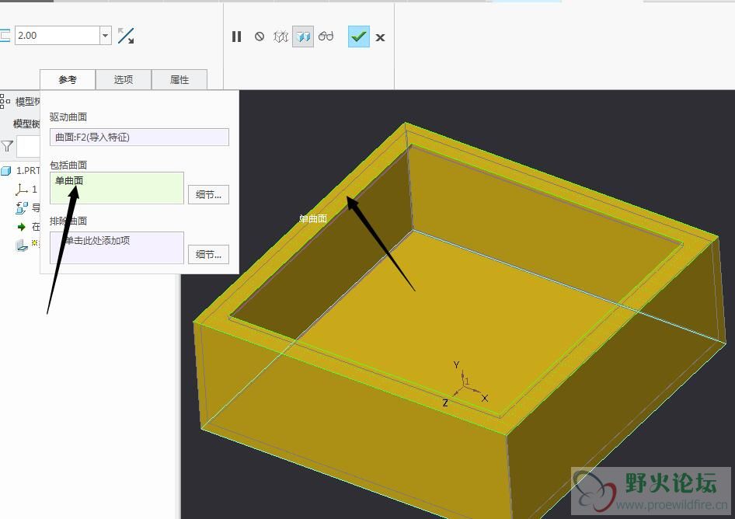Screen dimensions: 735x519
Task: Activate verify mode glasses icon
Action: (x=326, y=36)
